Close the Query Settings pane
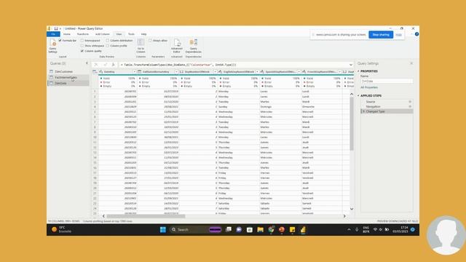 tap(411, 63)
